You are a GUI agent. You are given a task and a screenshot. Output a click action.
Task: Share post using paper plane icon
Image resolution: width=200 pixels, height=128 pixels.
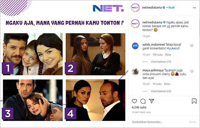click(152, 101)
